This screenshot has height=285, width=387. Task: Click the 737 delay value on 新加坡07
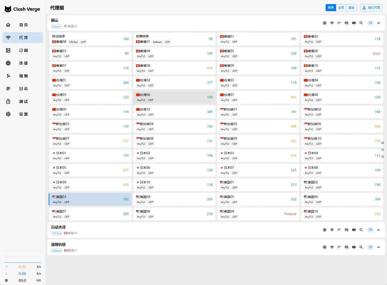pos(126,141)
